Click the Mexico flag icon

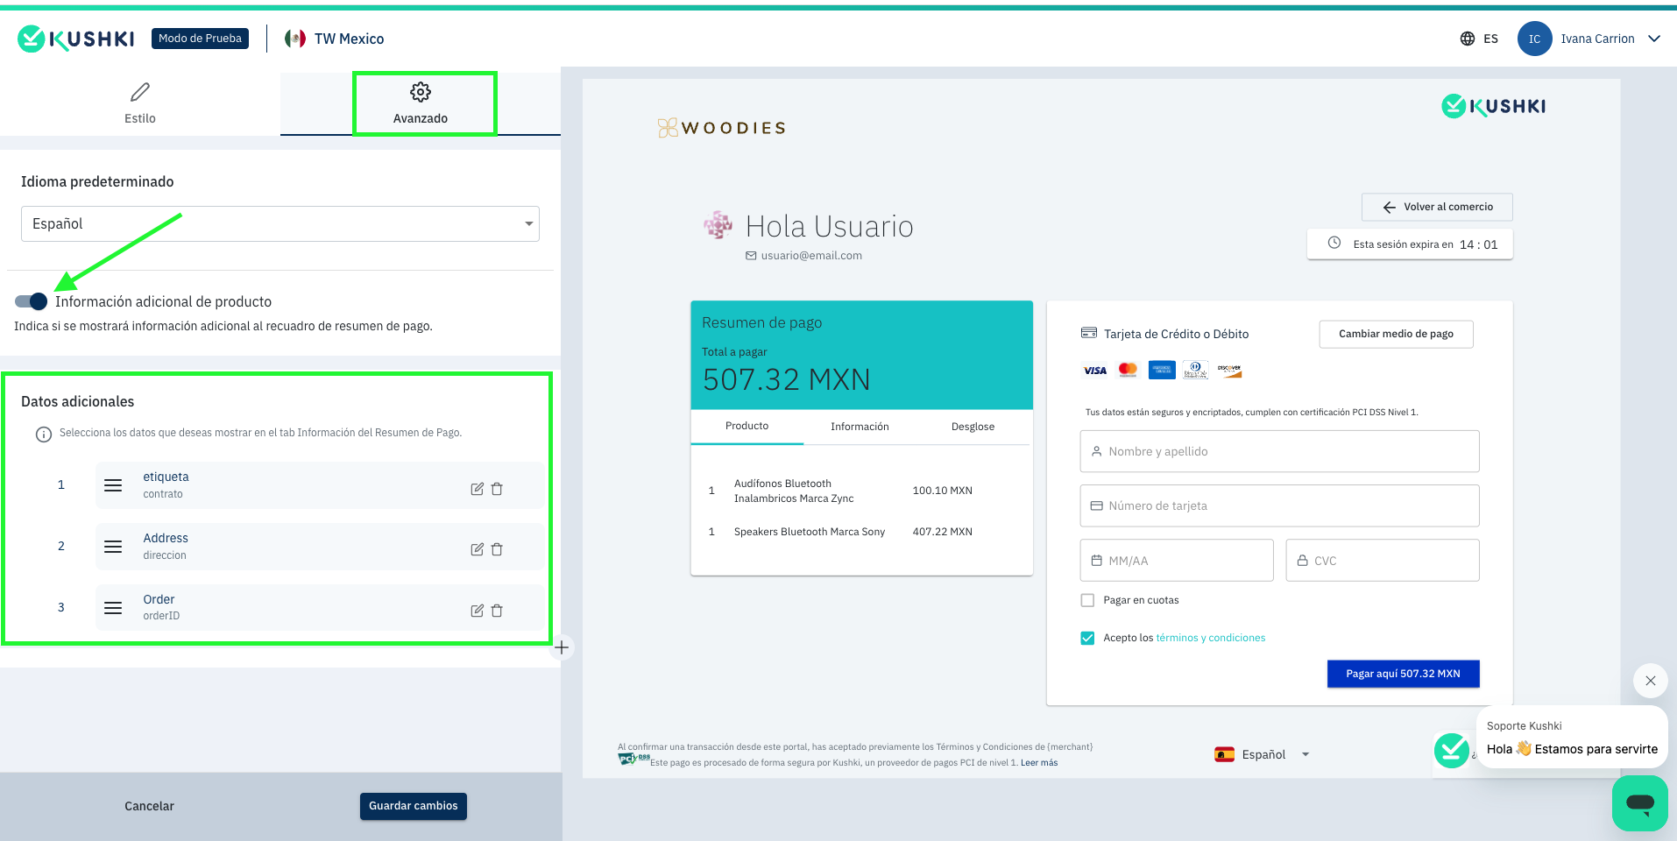pyautogui.click(x=295, y=39)
